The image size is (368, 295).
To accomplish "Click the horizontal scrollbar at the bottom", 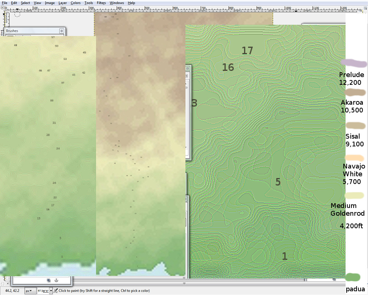I will coord(184,283).
